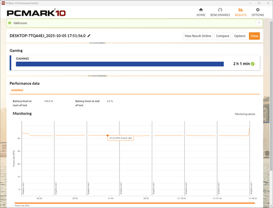
Task: Go to the Home section
Action: [x=201, y=12]
